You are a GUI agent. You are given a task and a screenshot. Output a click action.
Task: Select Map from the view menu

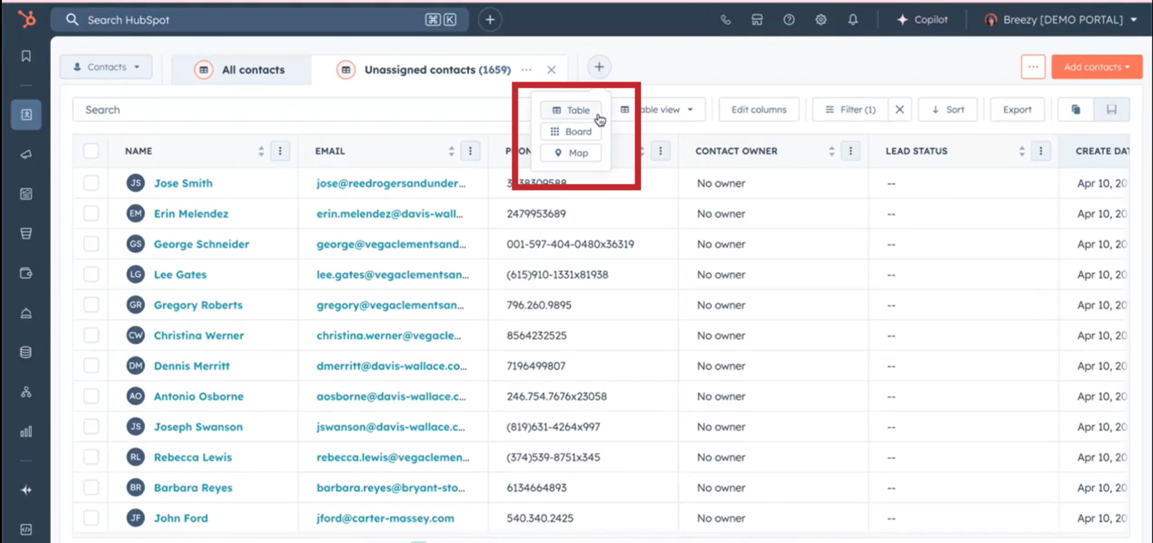571,153
